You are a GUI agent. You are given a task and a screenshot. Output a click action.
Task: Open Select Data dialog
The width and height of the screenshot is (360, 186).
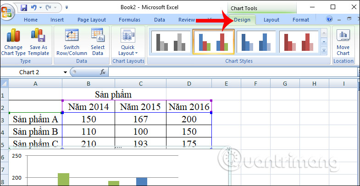click(x=98, y=42)
